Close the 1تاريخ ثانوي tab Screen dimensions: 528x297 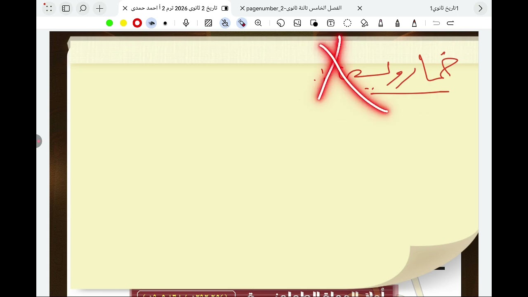coord(360,8)
